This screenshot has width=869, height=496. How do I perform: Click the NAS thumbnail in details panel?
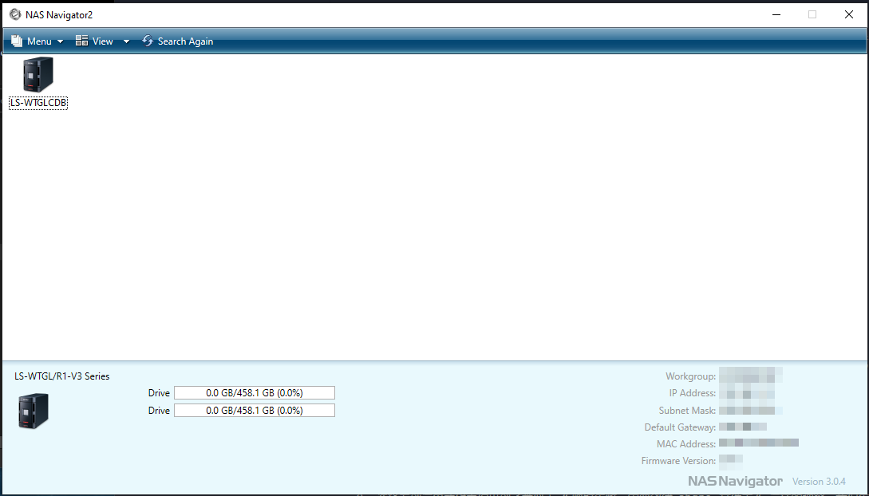coord(34,411)
